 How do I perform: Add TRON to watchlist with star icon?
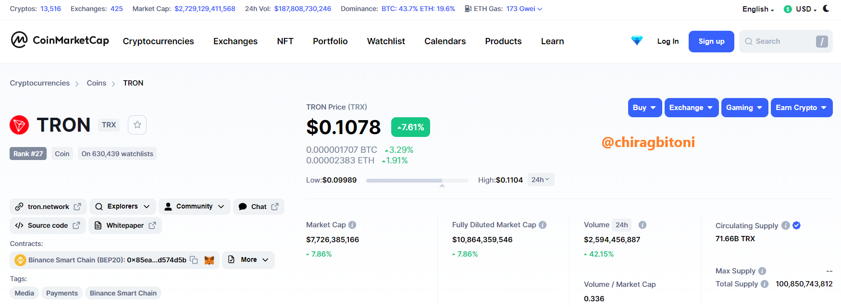(137, 125)
